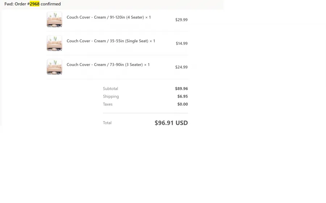The height and width of the screenshot is (203, 326).
Task: Click the $89.96 subtotal amount
Action: [x=181, y=88]
